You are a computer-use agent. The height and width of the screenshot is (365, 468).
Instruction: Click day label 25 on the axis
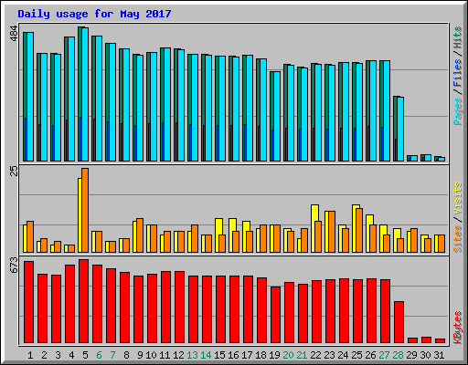point(356,355)
